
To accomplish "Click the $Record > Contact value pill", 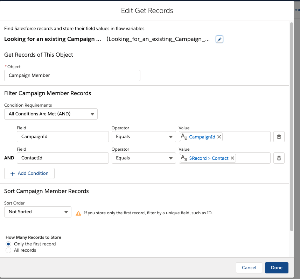I will (209, 158).
